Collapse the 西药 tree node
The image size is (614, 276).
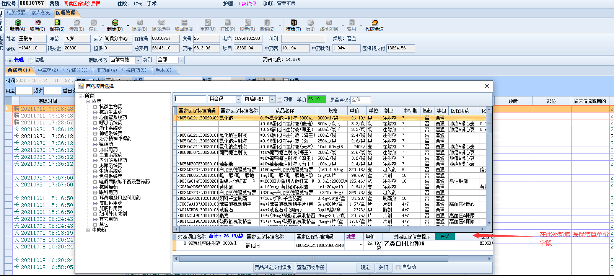pos(88,101)
